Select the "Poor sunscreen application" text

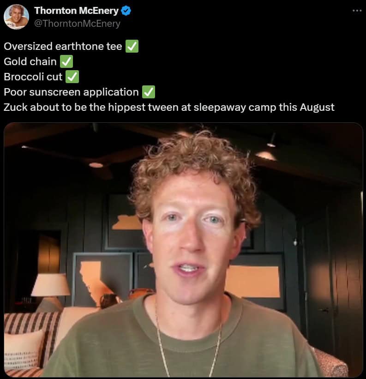pos(71,92)
